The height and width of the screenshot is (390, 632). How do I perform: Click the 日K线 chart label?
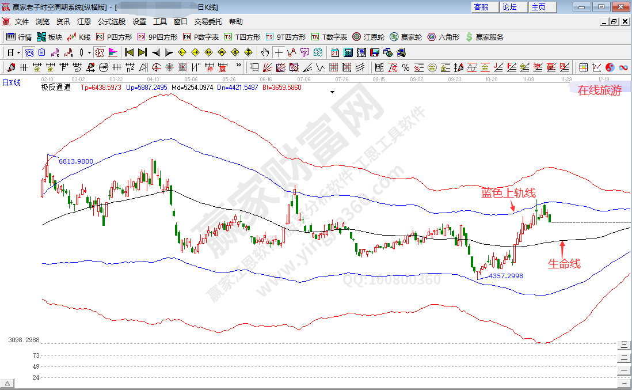click(12, 82)
